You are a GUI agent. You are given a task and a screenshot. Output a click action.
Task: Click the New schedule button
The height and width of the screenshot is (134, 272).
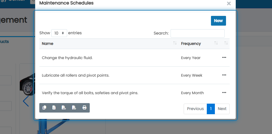218,21
